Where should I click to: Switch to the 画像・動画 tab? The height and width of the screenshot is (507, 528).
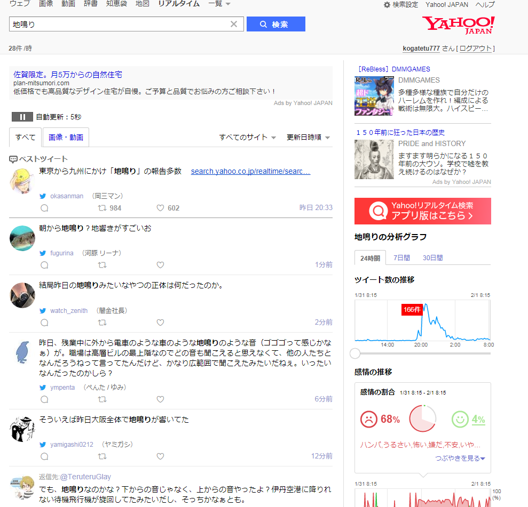tap(66, 137)
